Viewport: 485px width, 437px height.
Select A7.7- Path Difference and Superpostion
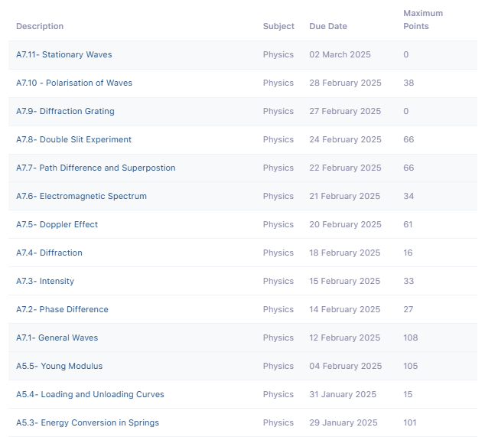coord(96,168)
